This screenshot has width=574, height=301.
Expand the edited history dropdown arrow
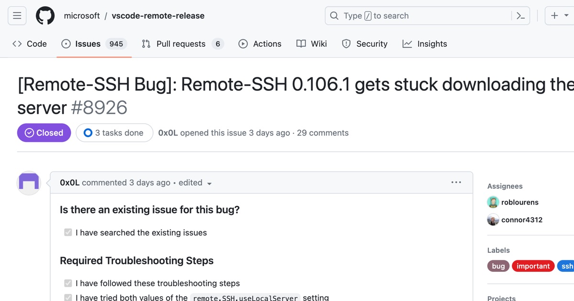(x=209, y=183)
